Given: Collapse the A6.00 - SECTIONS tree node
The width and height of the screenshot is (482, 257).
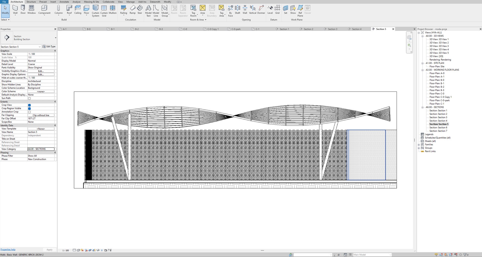Looking at the screenshot, I should 423,107.
